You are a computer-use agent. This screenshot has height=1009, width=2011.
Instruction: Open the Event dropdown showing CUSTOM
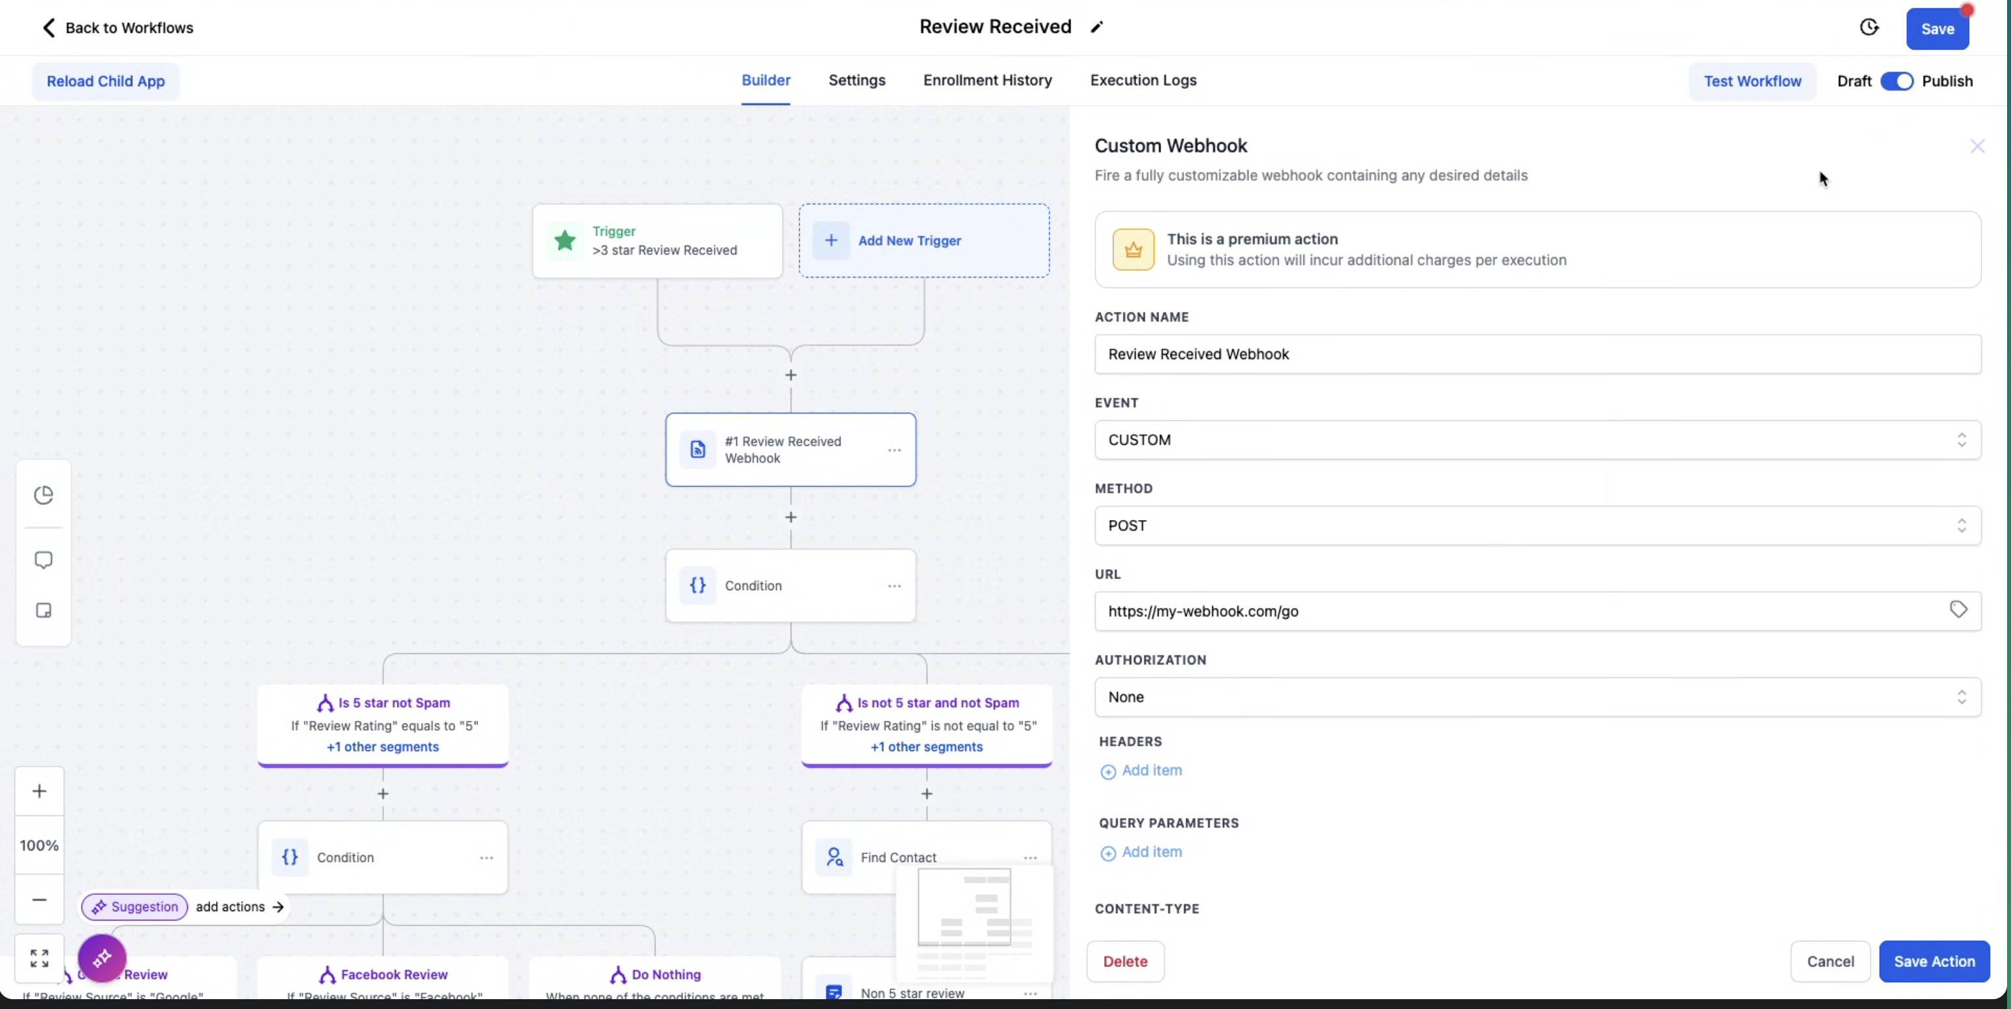(1537, 440)
